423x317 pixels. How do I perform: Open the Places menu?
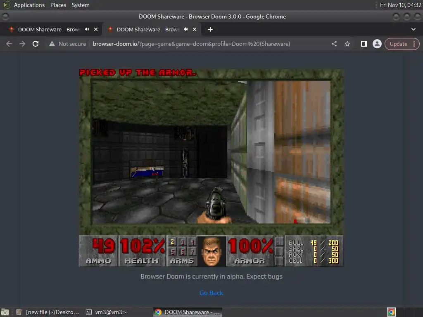tap(58, 5)
